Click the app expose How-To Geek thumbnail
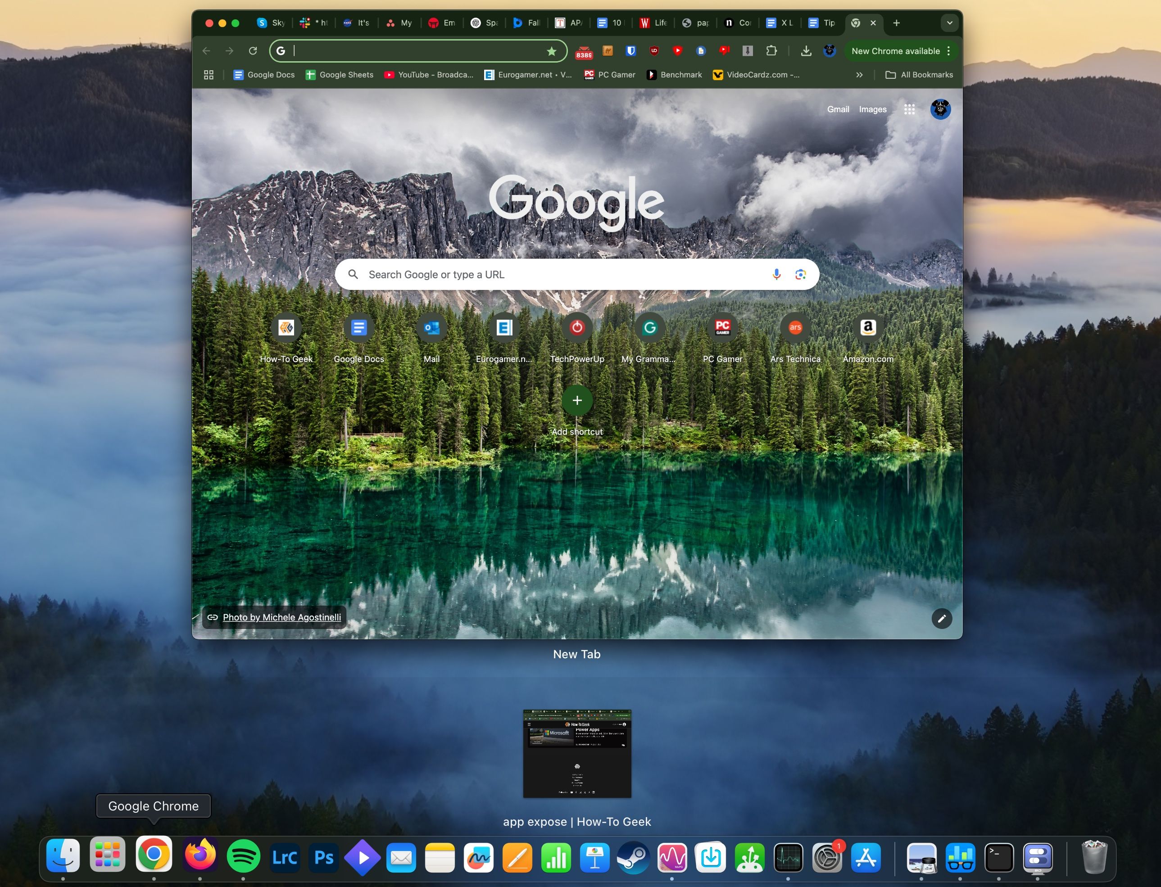 tap(577, 754)
